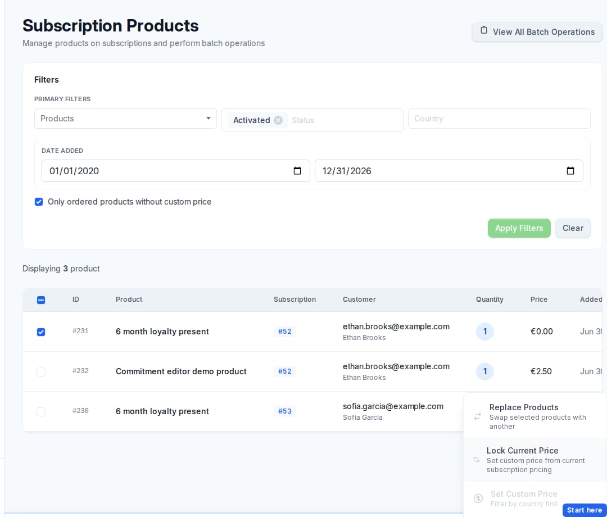Click ethan.brooks@example.com in row #231
Viewport: 607px width, 517px height.
(396, 326)
